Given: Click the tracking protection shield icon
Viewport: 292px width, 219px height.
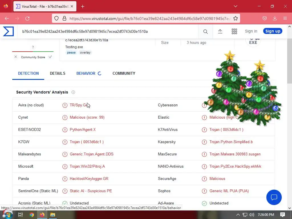Looking at the screenshot, I should pyautogui.click(x=56, y=18).
